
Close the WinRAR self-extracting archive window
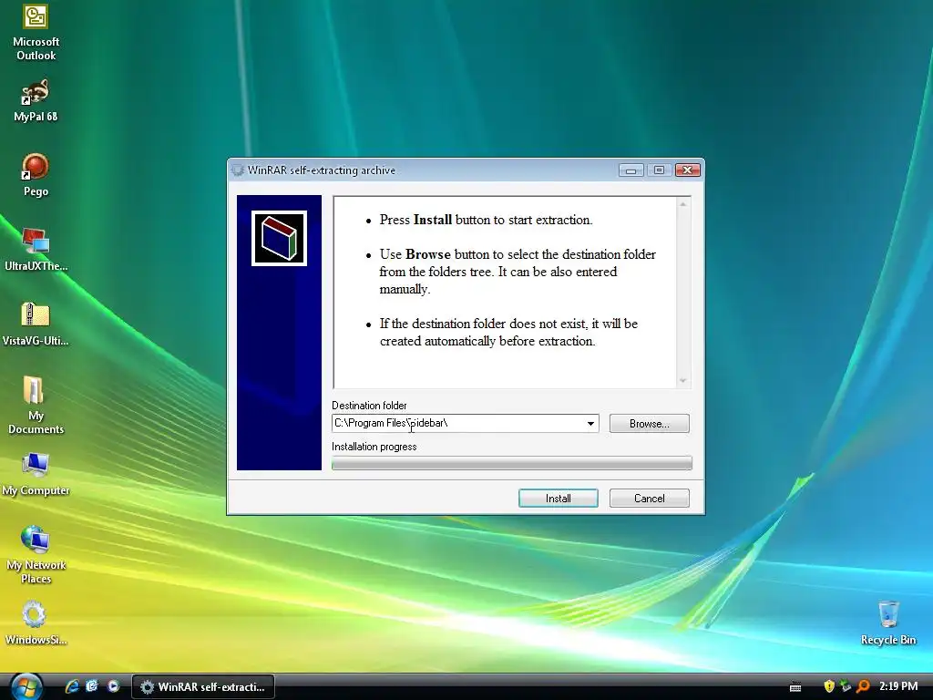pyautogui.click(x=687, y=170)
